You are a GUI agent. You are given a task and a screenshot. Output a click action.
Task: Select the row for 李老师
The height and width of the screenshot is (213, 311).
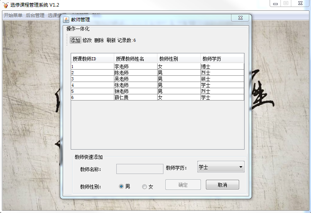158,66
